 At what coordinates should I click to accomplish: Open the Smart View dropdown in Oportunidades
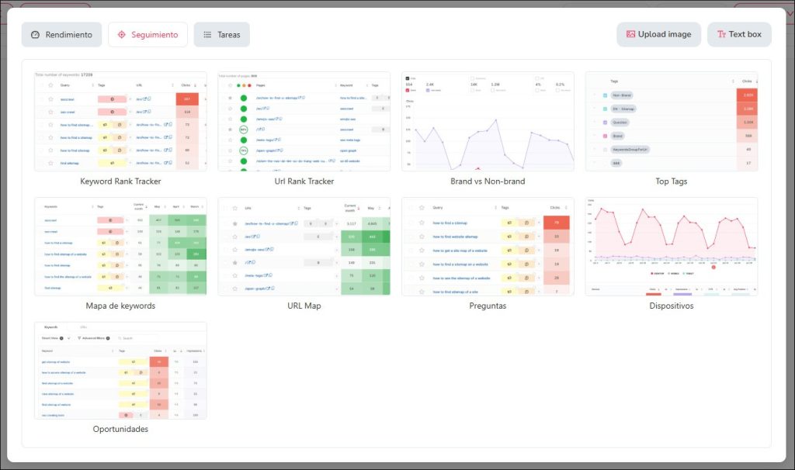pyautogui.click(x=59, y=338)
